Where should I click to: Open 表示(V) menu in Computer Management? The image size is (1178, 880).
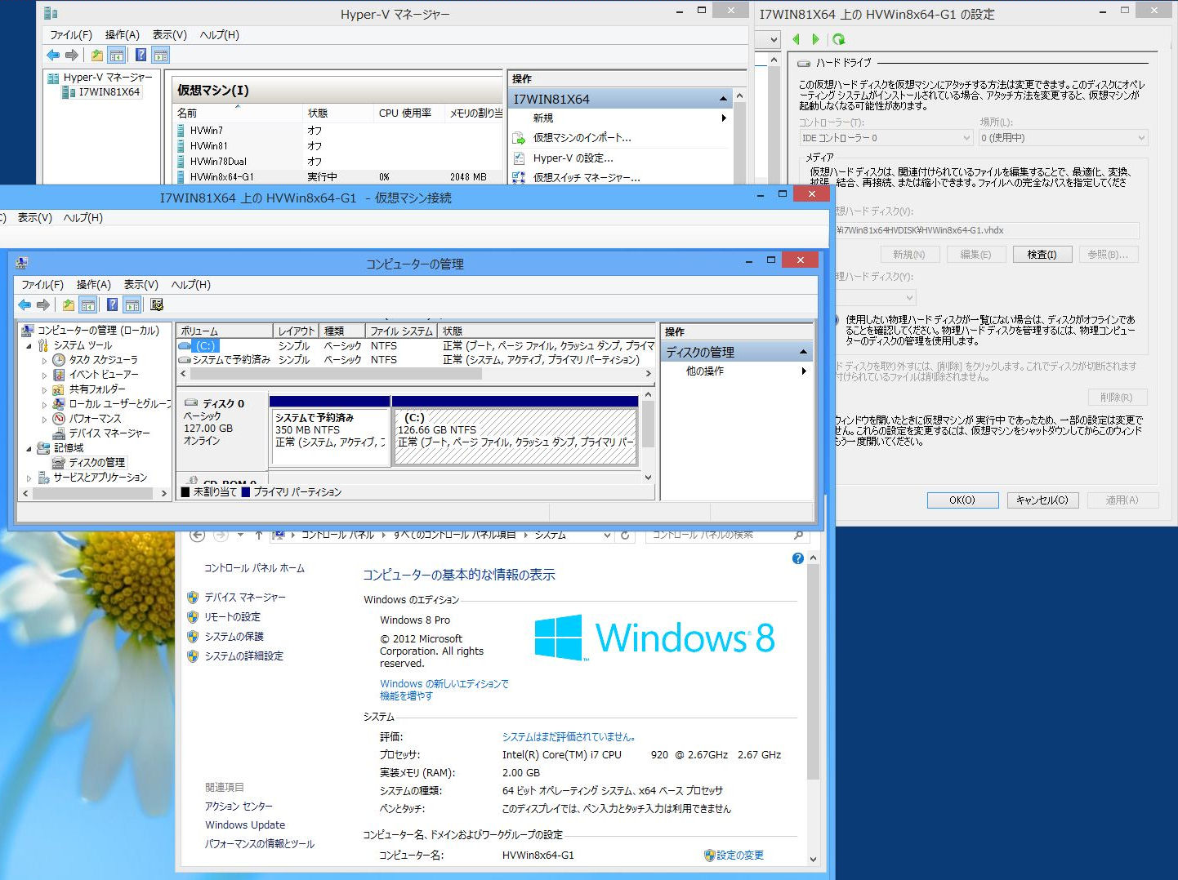(141, 284)
